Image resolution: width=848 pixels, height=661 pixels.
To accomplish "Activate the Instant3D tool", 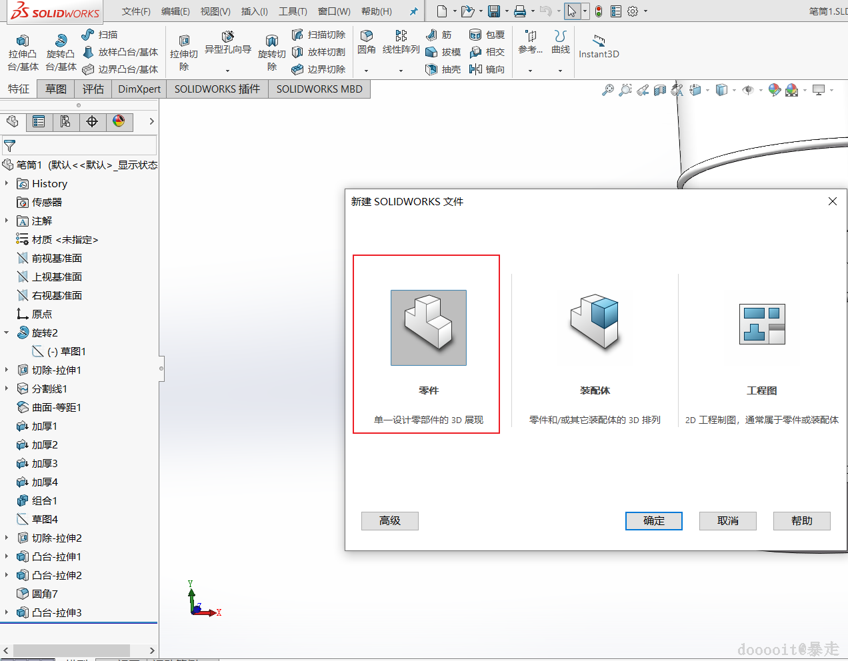I will pyautogui.click(x=599, y=46).
